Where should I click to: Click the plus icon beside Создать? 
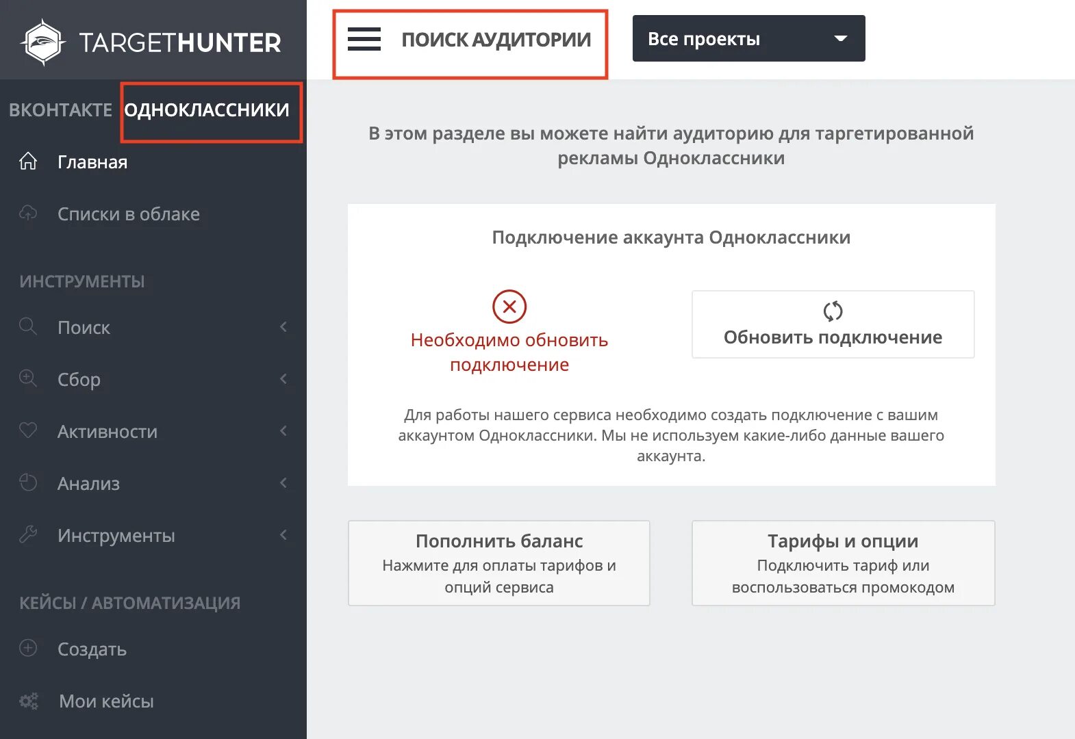click(x=28, y=648)
